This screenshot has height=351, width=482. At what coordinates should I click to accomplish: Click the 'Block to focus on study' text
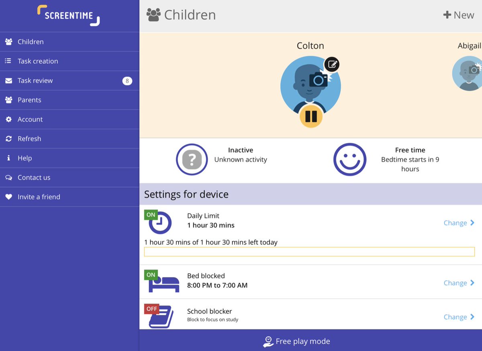(x=213, y=320)
